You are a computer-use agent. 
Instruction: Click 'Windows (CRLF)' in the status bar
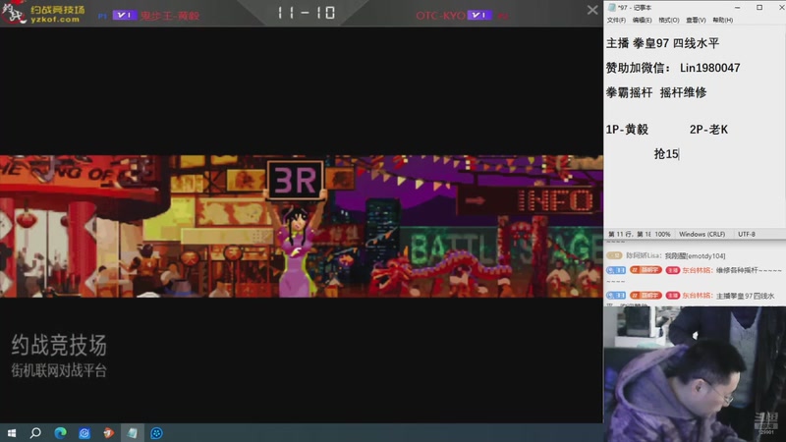tap(702, 234)
